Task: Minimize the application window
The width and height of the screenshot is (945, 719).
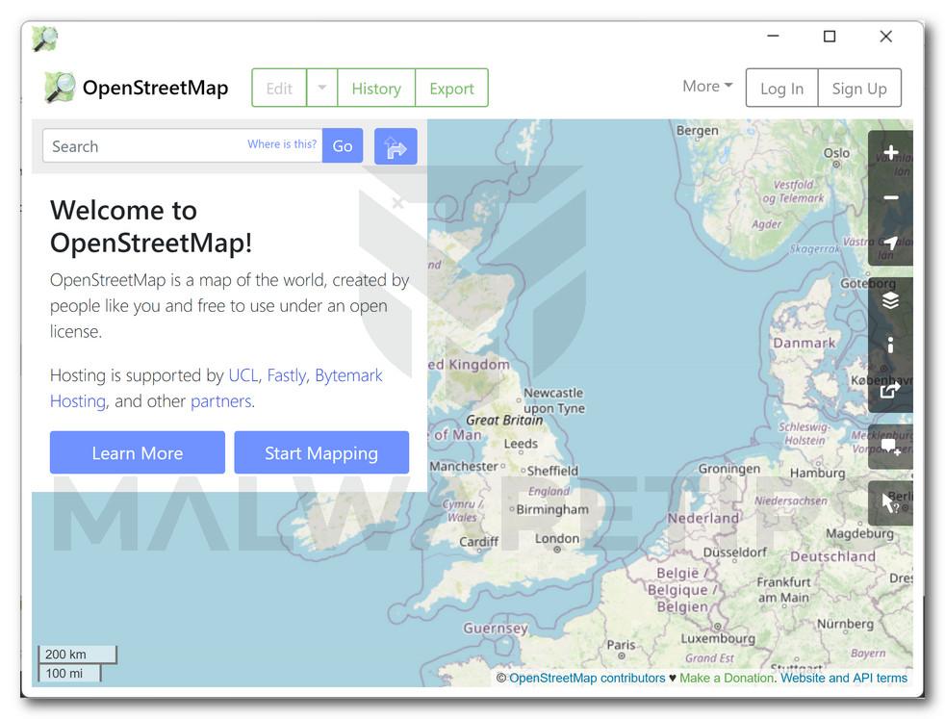Action: click(x=774, y=37)
